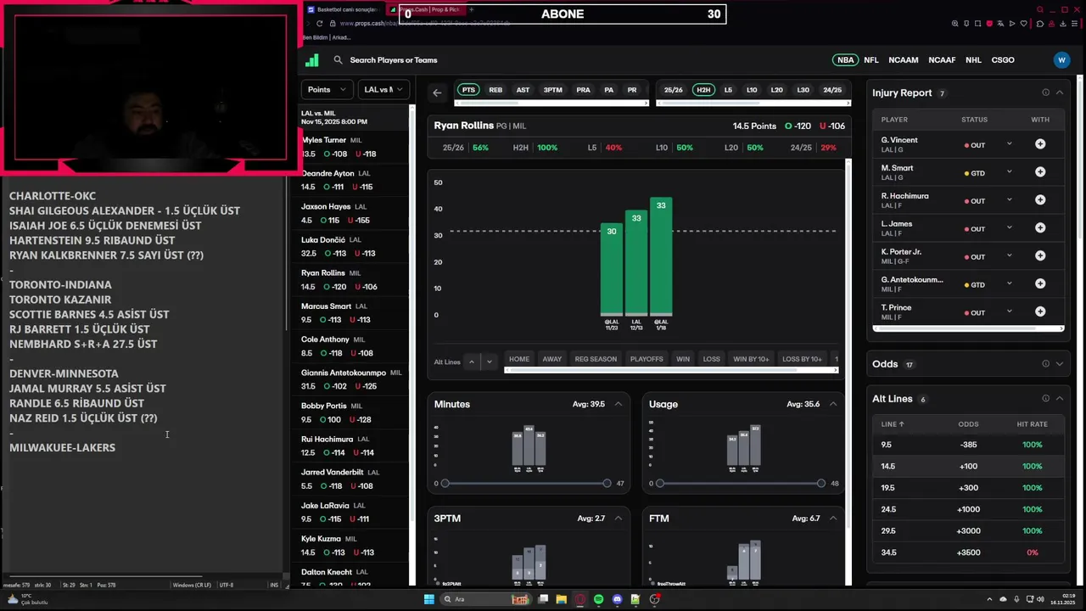Collapse the Injury Report panel
Viewport: 1086px width, 611px height.
click(x=1059, y=92)
